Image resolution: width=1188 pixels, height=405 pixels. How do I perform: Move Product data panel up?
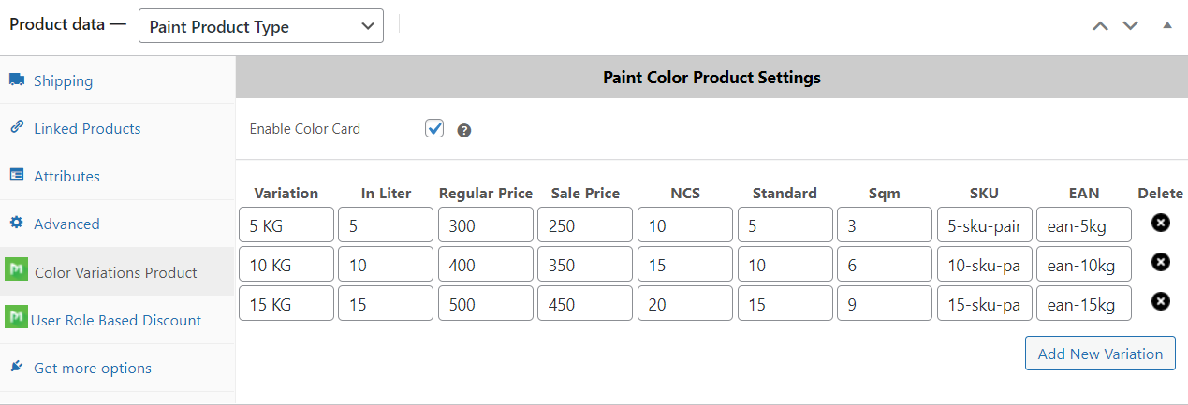1100,25
